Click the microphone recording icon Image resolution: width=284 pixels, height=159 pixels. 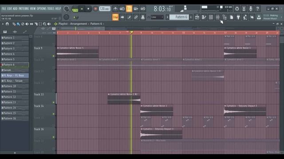[251, 9]
